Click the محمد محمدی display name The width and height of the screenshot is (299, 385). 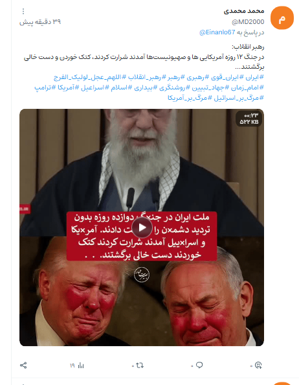244,11
